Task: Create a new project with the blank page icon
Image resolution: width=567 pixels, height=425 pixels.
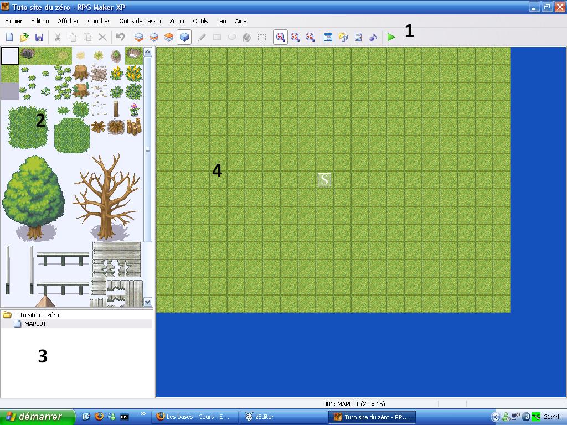Action: tap(10, 37)
